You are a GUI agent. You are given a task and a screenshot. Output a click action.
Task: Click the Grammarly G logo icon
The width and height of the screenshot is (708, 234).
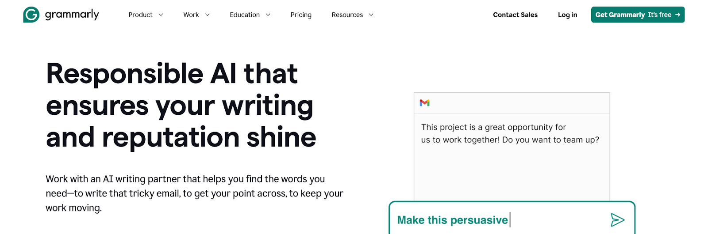31,15
